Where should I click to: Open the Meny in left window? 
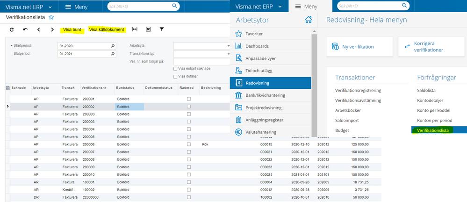pyautogui.click(x=76, y=7)
